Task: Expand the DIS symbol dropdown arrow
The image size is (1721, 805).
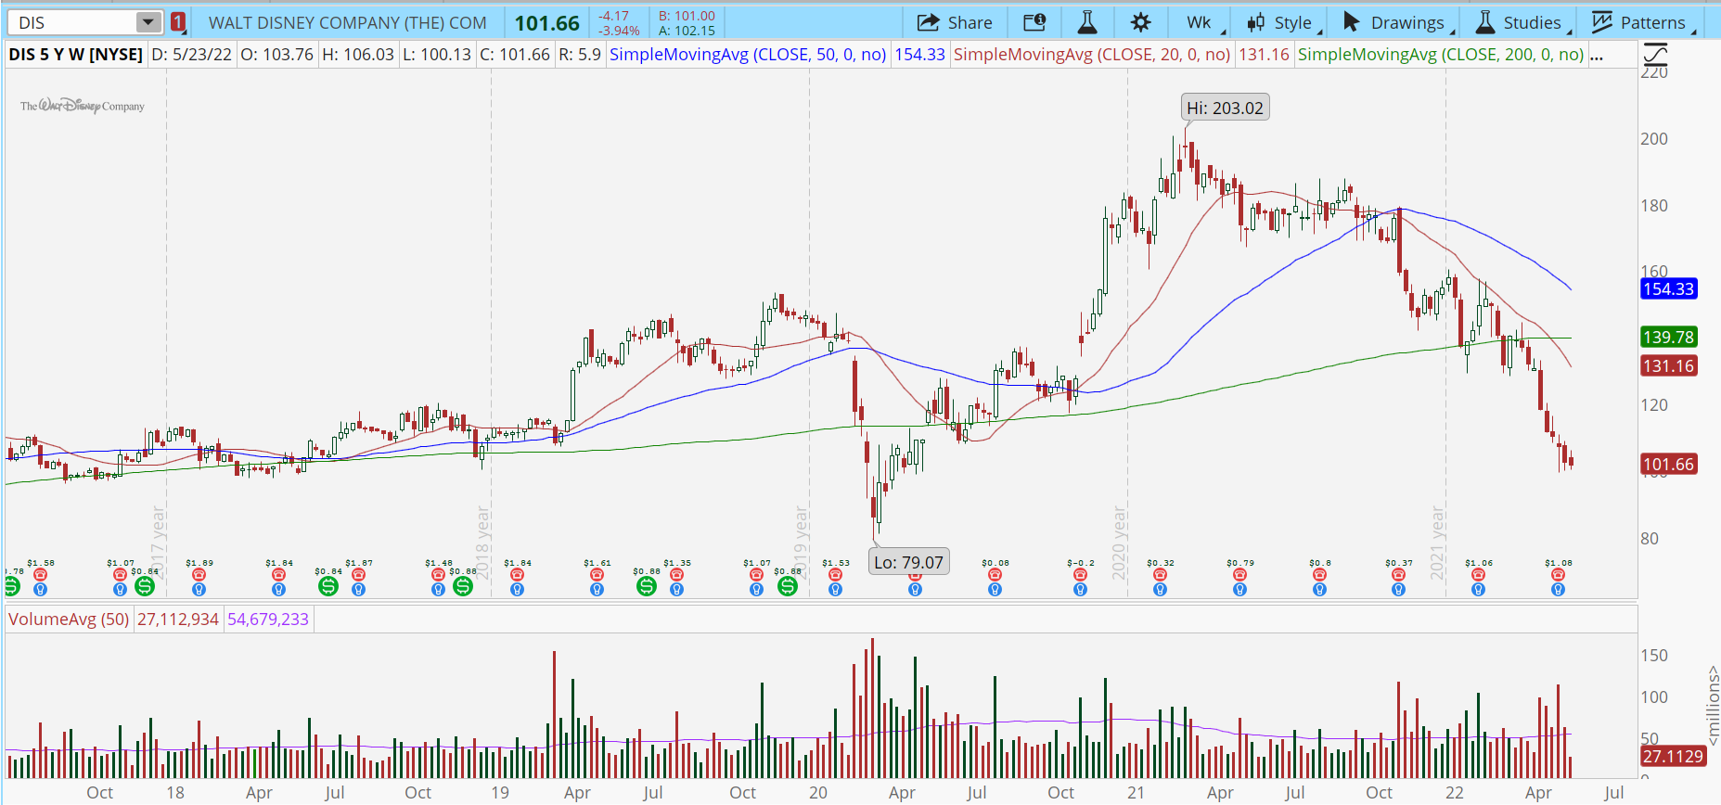Action: coord(148,22)
